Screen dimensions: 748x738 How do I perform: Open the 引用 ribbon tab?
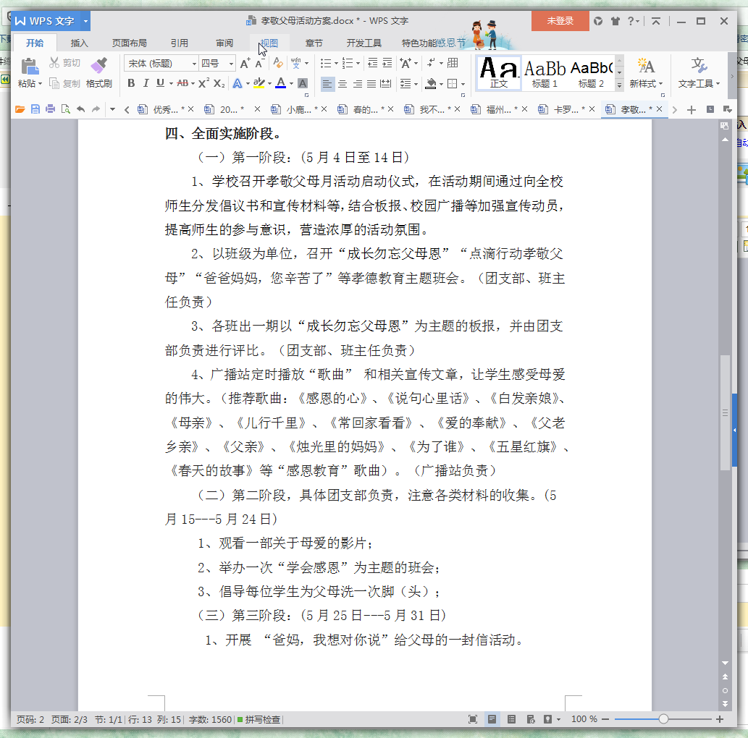180,43
